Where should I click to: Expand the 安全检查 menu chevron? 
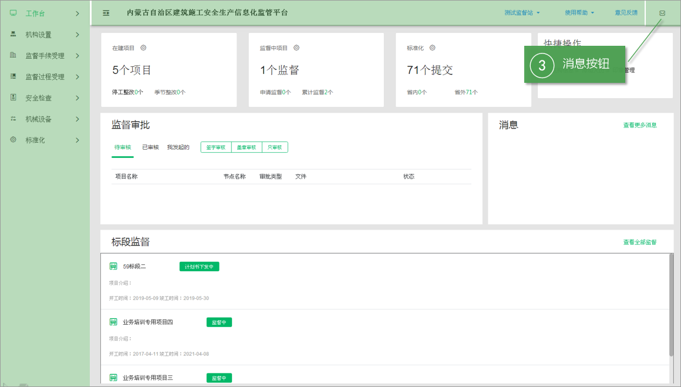tap(77, 97)
